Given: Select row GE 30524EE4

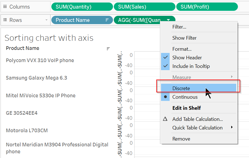Looking at the screenshot, I should click(22, 113).
